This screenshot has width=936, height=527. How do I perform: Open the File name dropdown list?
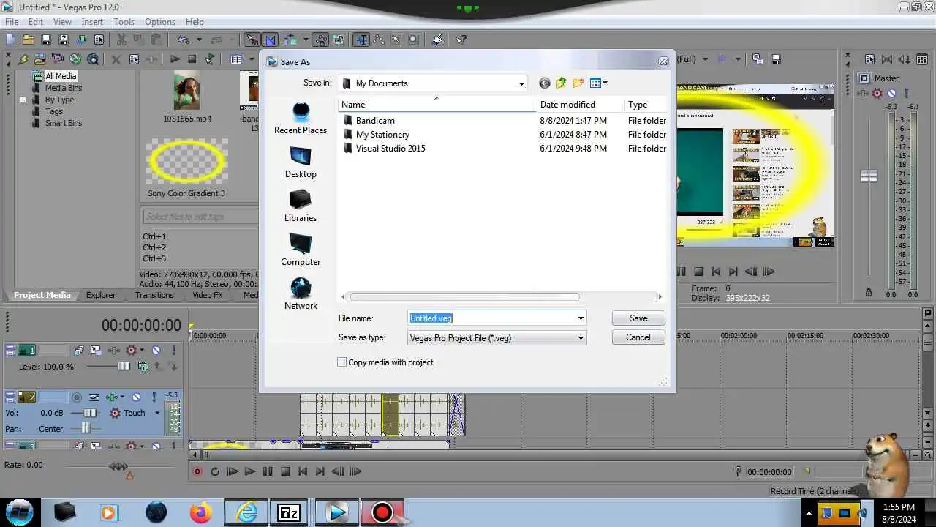tap(581, 318)
